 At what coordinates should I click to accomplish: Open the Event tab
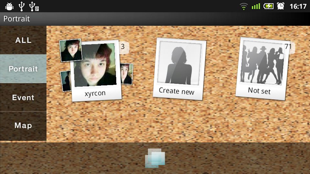(x=23, y=97)
